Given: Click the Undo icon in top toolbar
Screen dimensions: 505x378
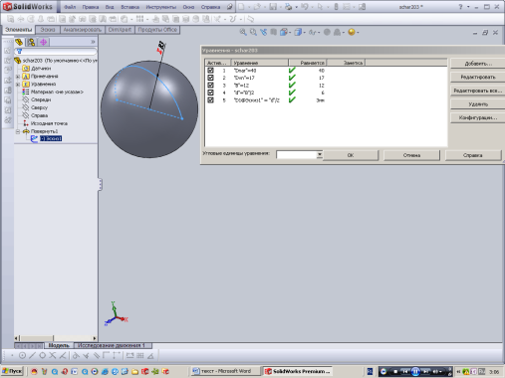Looking at the screenshot, I should (x=304, y=7).
